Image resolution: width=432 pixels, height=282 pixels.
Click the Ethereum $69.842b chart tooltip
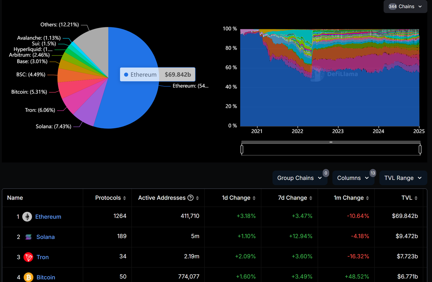point(158,74)
